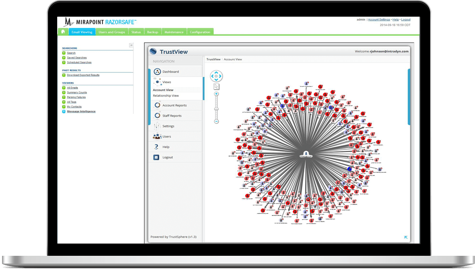The width and height of the screenshot is (475, 269).
Task: Open Message Intelligence link
Action: click(x=81, y=111)
